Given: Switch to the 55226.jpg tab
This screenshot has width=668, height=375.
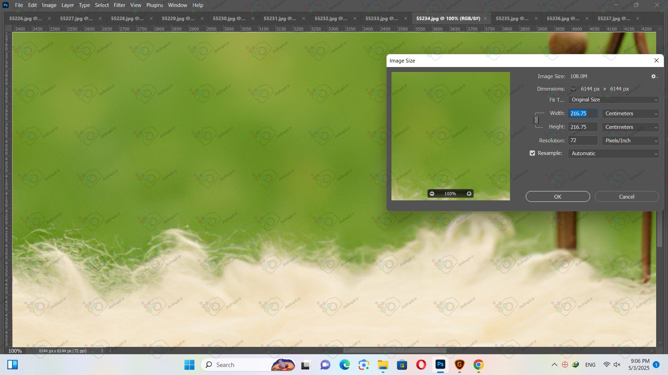Looking at the screenshot, I should (x=25, y=18).
